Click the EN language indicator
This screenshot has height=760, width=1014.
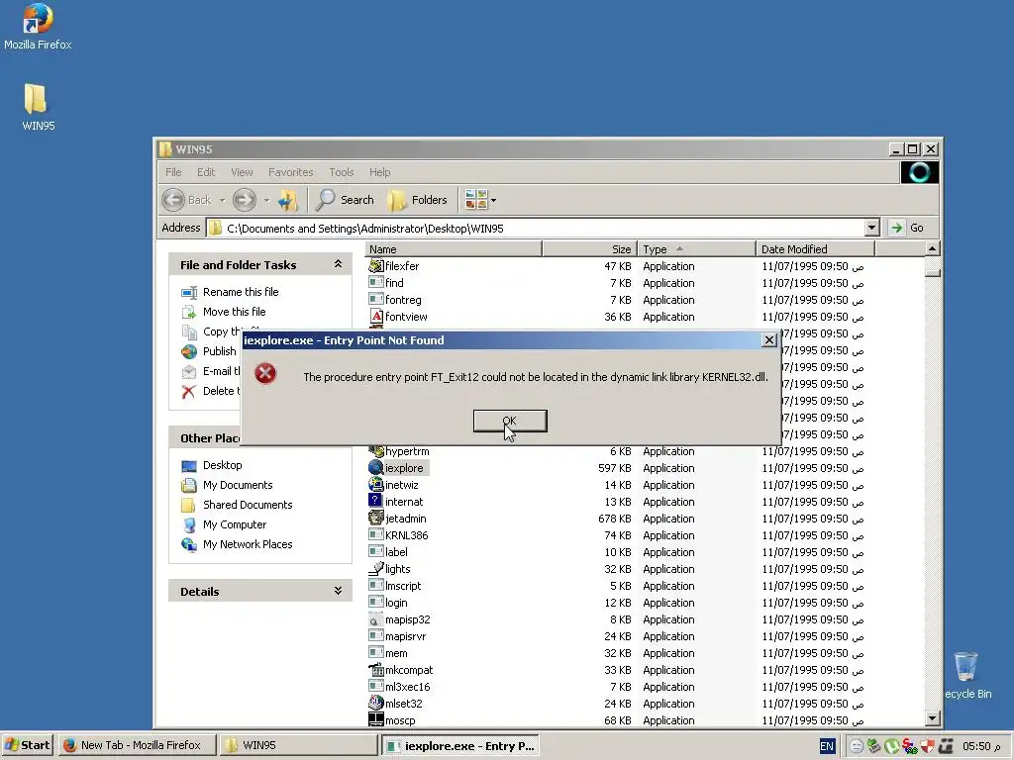[x=827, y=746]
